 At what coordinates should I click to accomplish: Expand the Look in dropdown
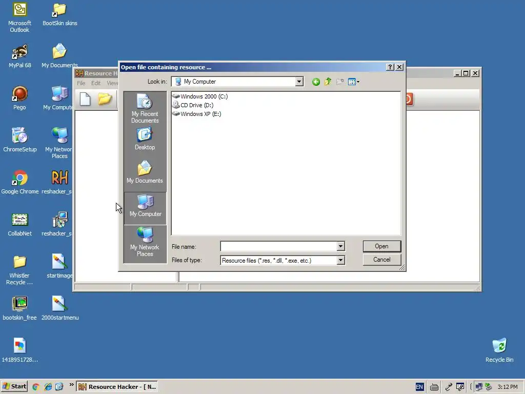tap(299, 82)
